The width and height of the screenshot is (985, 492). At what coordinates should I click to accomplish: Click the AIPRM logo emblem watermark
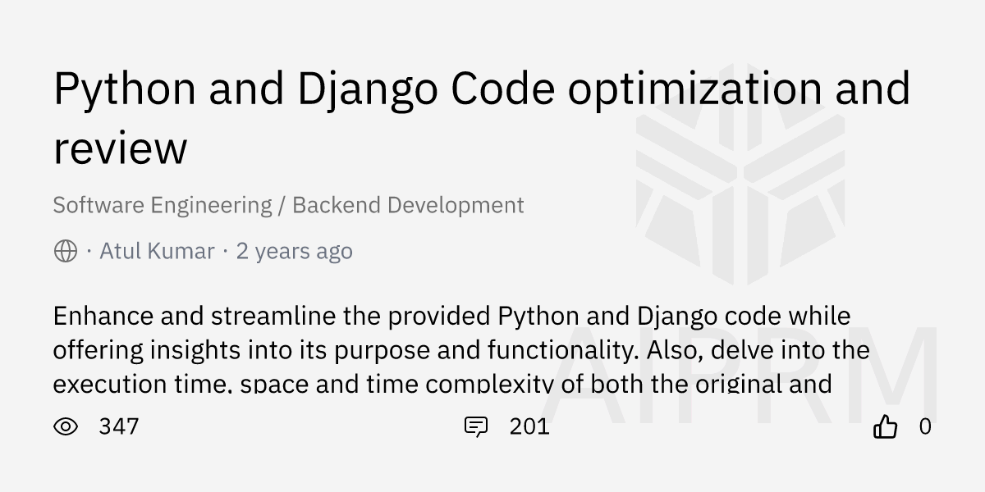pos(740,190)
